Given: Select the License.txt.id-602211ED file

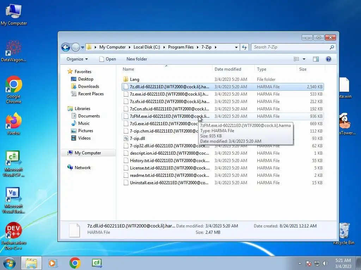Looking at the screenshot, I should [223, 168].
